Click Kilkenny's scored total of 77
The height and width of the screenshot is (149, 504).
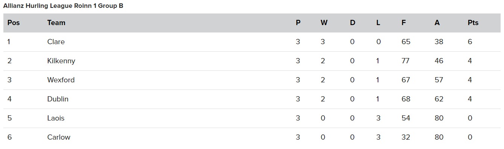(405, 61)
